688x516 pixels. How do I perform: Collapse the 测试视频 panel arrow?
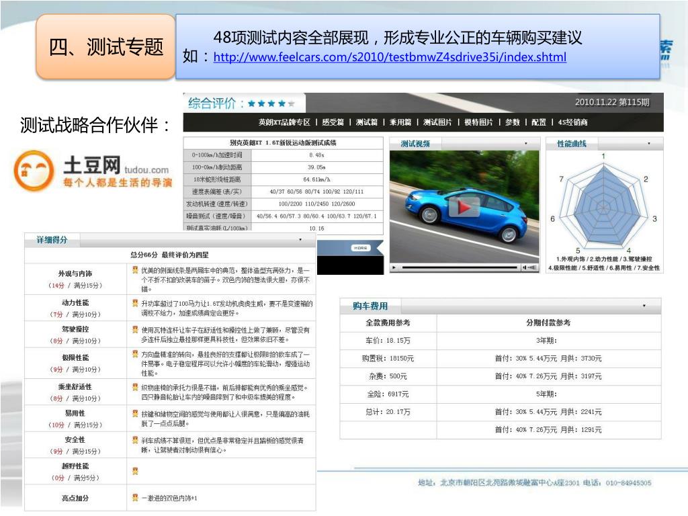(x=525, y=144)
